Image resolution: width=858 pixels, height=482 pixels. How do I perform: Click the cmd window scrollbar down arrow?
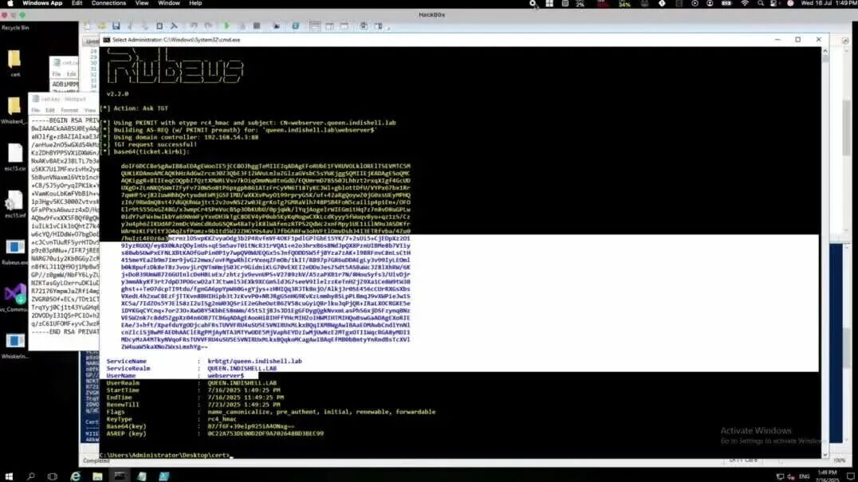[825, 454]
